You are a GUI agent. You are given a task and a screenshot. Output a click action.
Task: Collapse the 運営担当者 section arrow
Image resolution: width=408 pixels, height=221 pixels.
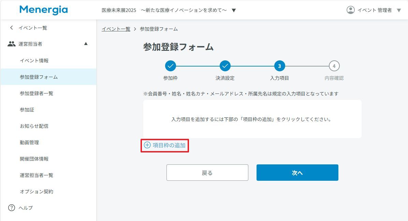tap(86, 44)
